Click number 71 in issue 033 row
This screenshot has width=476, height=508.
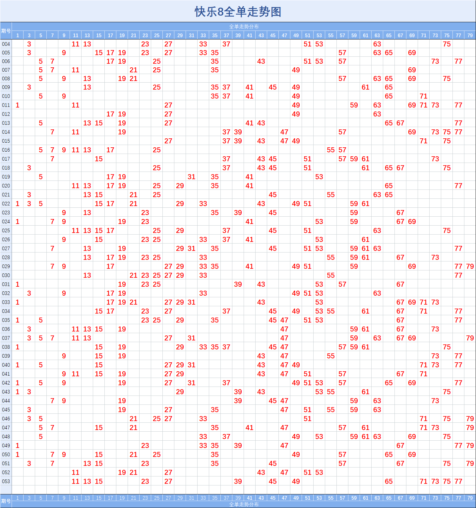tap(424, 302)
